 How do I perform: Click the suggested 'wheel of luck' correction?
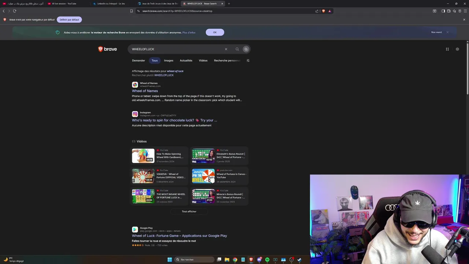pyautogui.click(x=175, y=71)
